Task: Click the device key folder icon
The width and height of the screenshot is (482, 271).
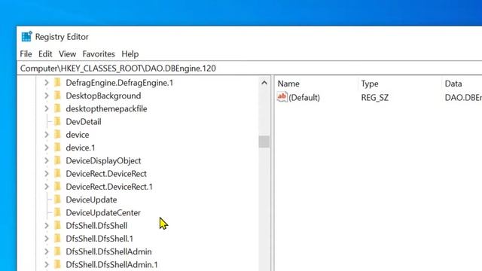Action: click(x=57, y=134)
